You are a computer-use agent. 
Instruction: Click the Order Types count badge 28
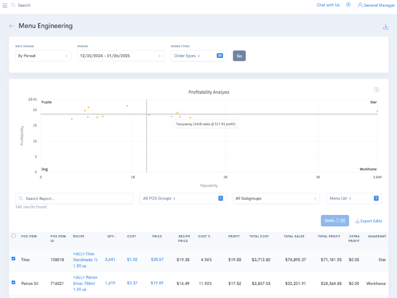tap(220, 56)
